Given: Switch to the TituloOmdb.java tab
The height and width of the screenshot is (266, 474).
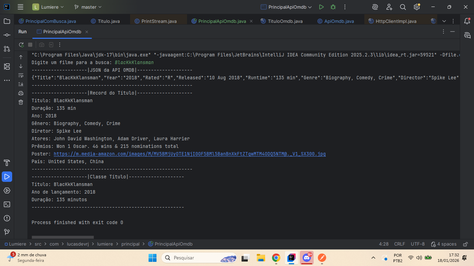Looking at the screenshot, I should click(285, 21).
